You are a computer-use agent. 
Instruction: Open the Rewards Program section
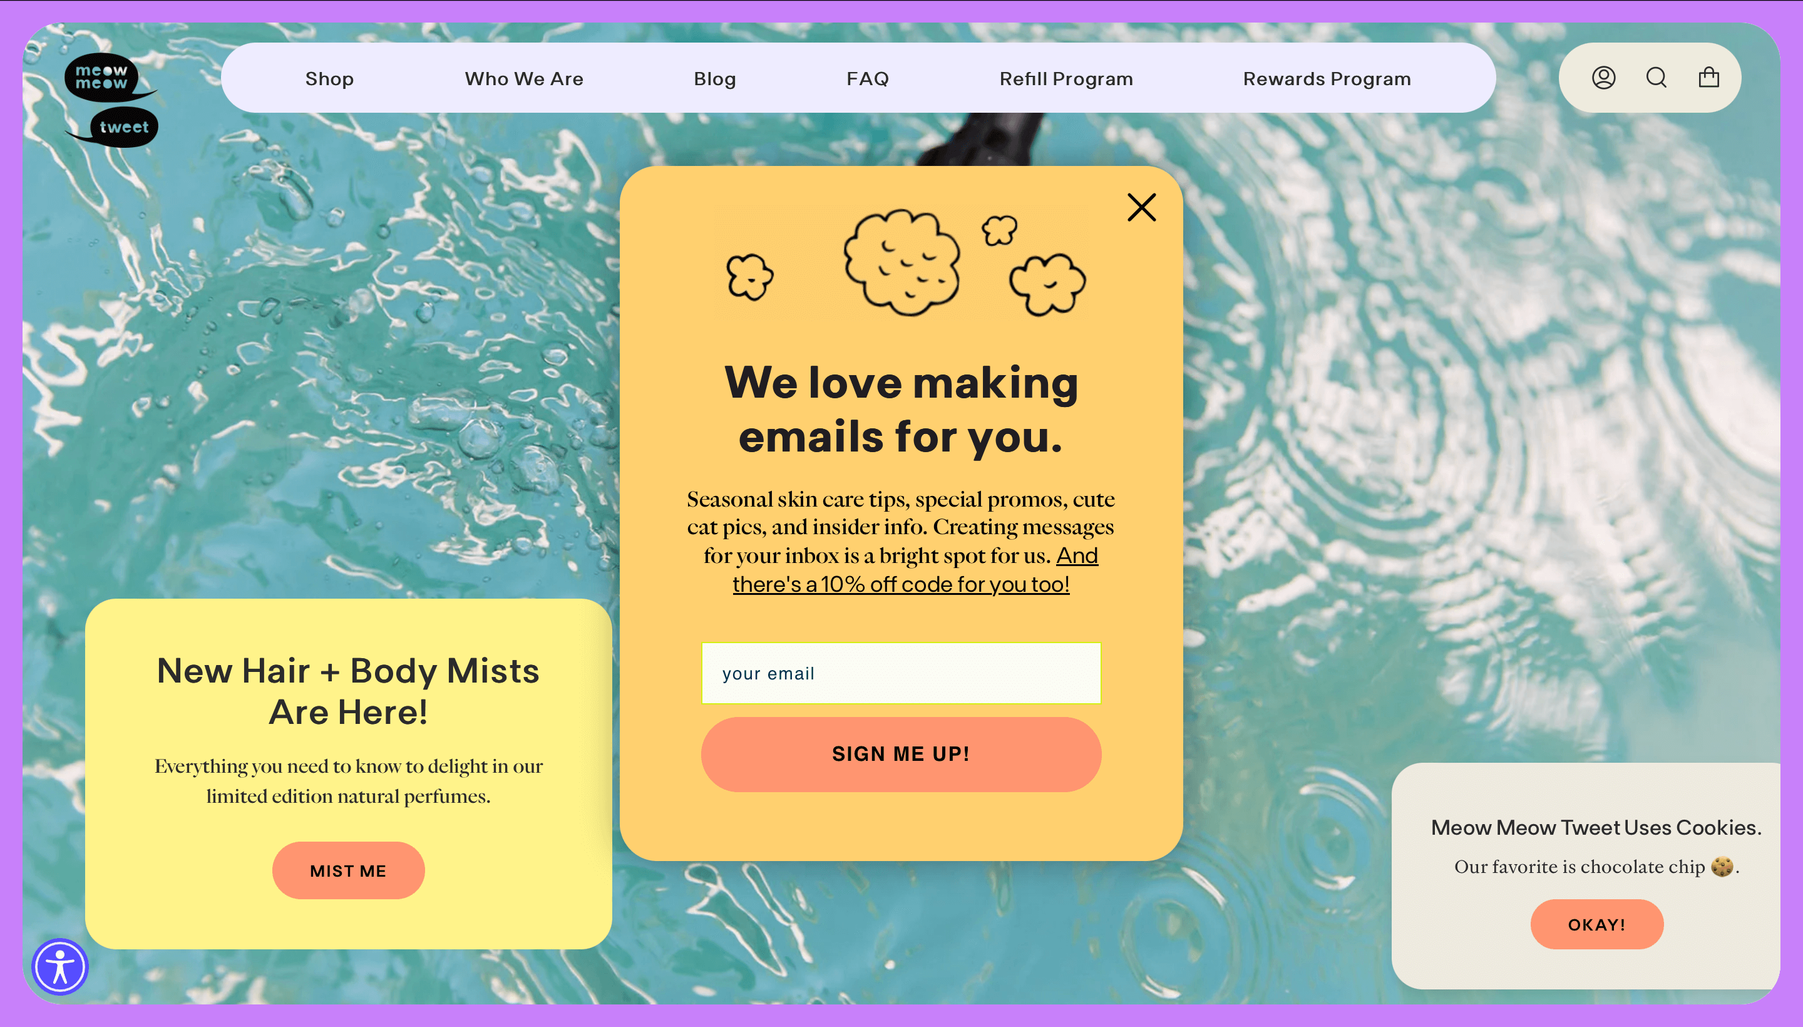1326,77
